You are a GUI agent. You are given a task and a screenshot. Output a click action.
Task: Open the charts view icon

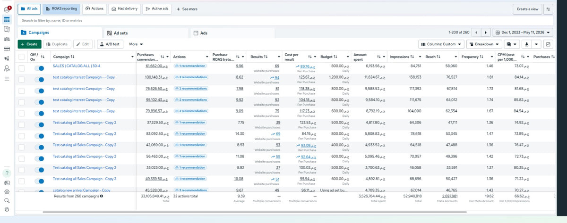click(548, 44)
